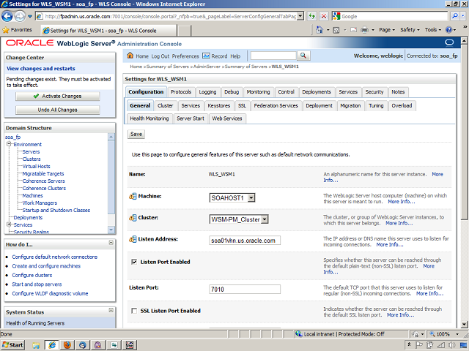
Task: Click the Home icon in console toolbar
Action: tap(130, 56)
